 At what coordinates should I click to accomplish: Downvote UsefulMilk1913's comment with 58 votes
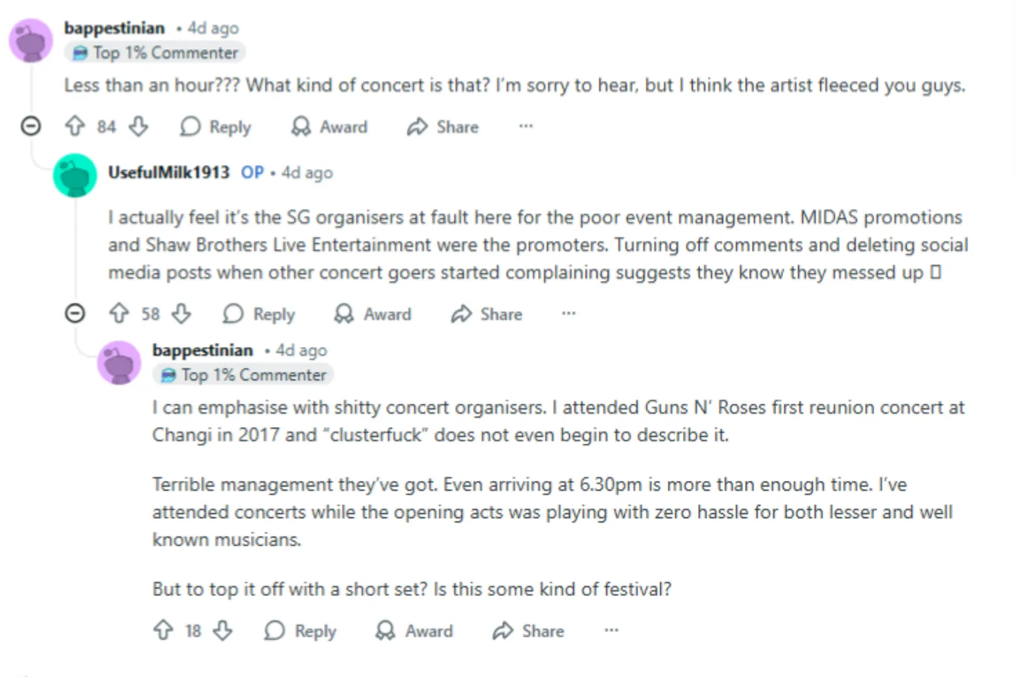coord(182,313)
